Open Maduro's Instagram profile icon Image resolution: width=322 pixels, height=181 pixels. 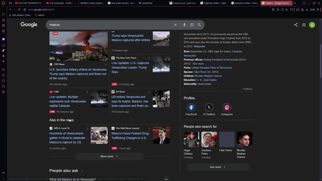[x=227, y=107]
